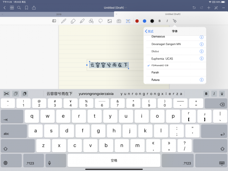
Task: Open search with the magnifier icon
Action: click(x=19, y=8)
